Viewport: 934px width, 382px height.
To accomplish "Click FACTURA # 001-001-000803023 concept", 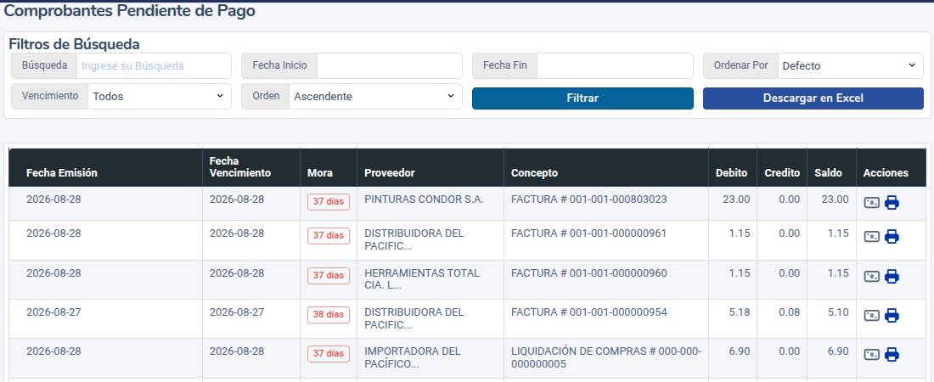I will point(588,199).
